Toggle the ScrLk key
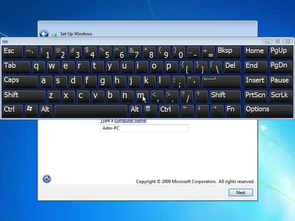The height and width of the screenshot is (221, 295). pyautogui.click(x=281, y=97)
